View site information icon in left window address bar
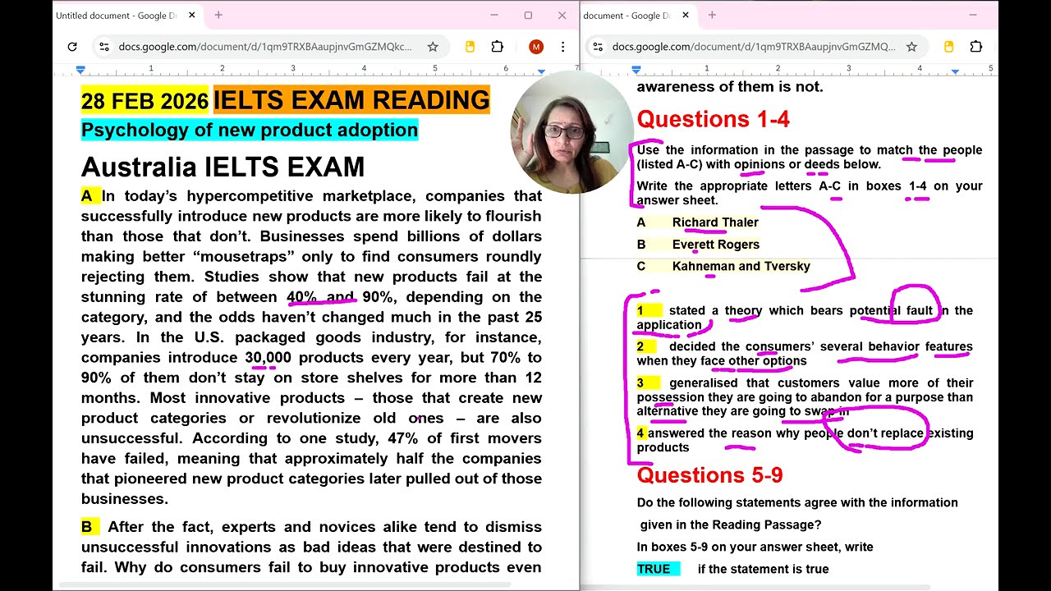Screen dimensions: 1051x591 click(103, 47)
